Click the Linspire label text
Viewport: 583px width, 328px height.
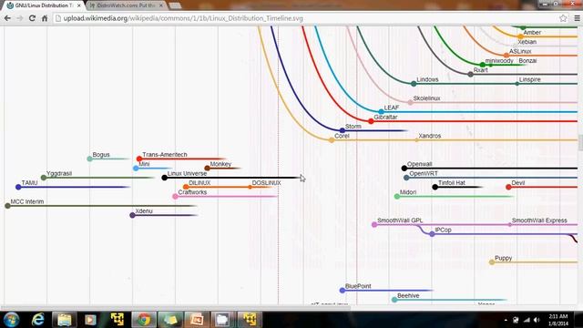[529, 79]
